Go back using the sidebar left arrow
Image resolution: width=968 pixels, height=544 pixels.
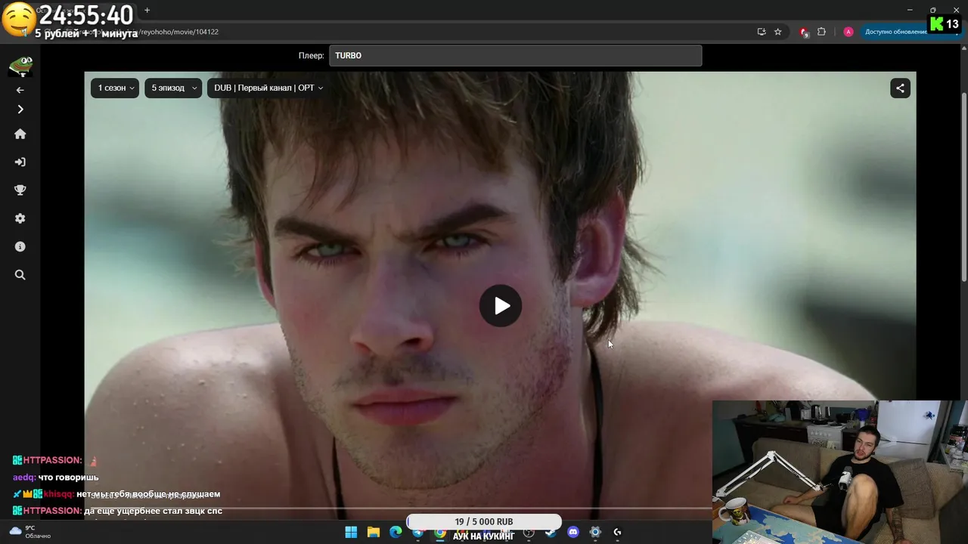pos(20,90)
